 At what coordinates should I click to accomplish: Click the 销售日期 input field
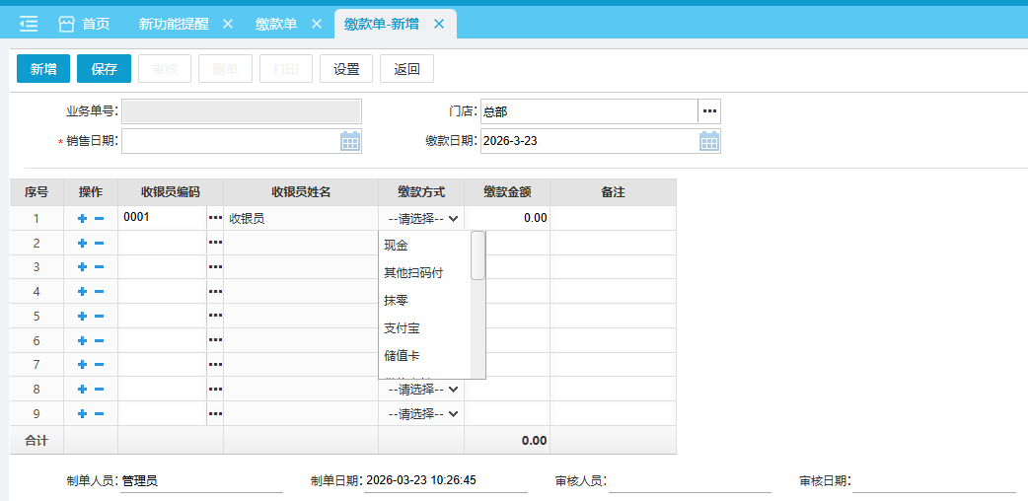pyautogui.click(x=230, y=141)
